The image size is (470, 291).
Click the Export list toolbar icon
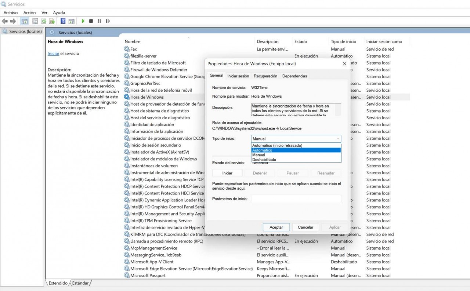(52, 21)
